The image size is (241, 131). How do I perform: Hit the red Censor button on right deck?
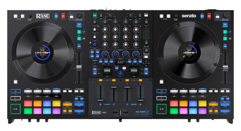pyautogui.click(x=209, y=16)
